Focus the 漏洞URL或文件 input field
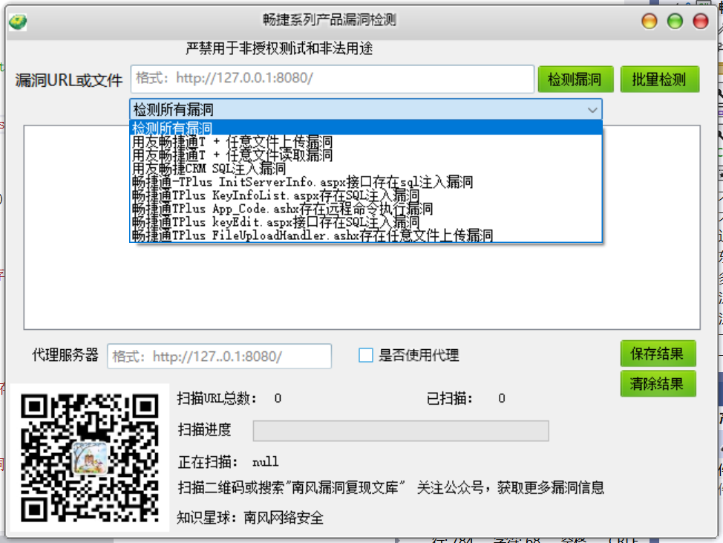The width and height of the screenshot is (723, 543). 332,79
